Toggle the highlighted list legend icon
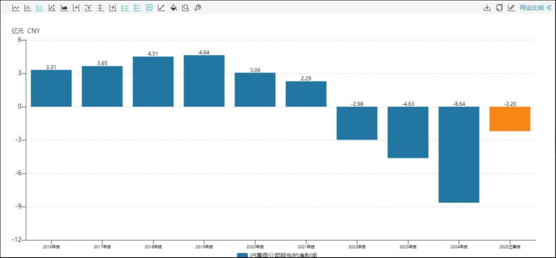The height and width of the screenshot is (258, 556). (125, 8)
